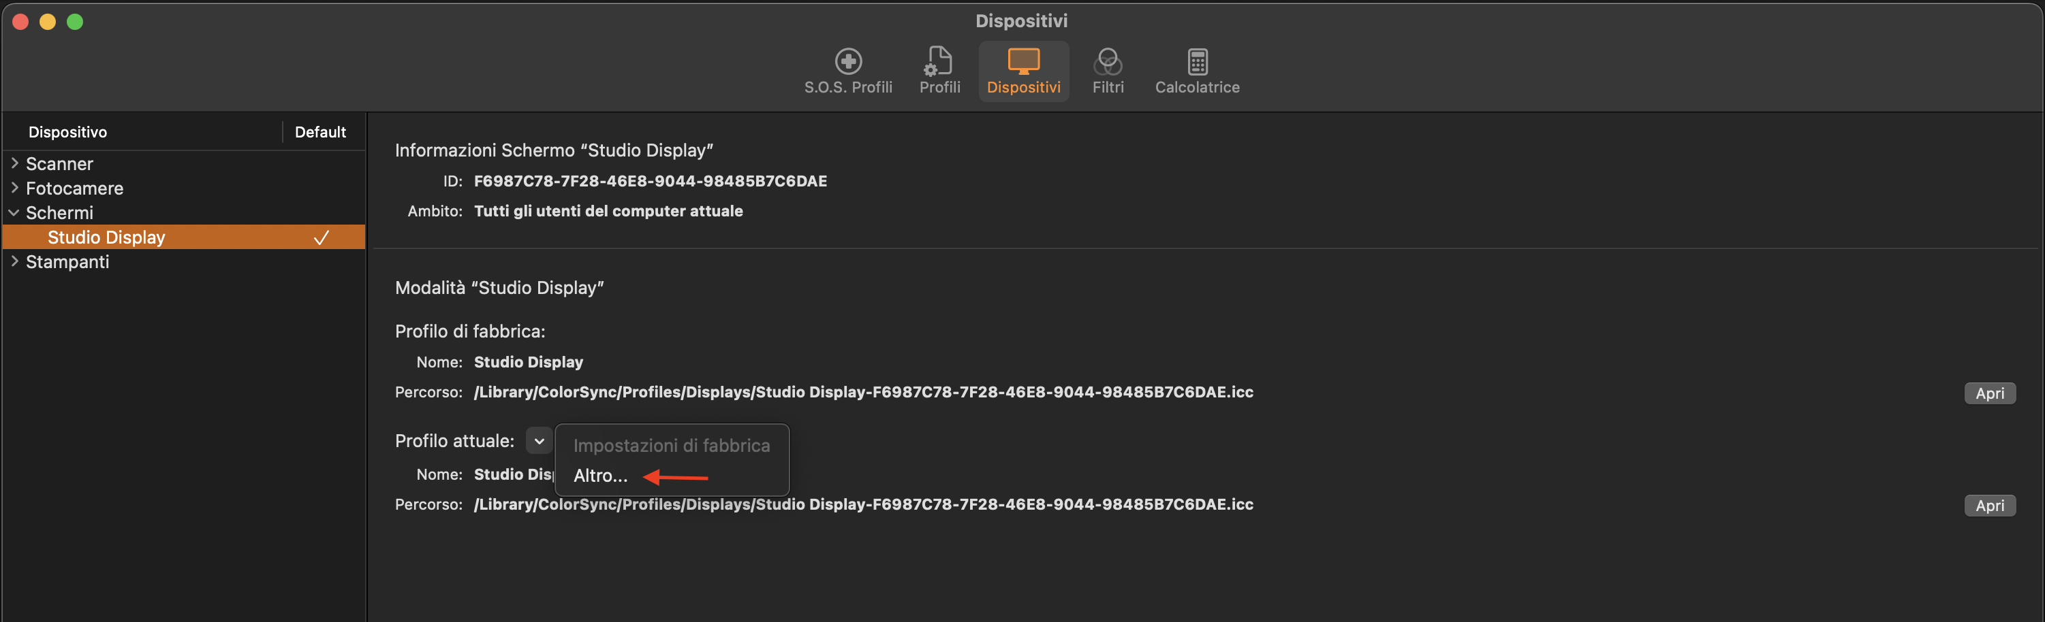Expand the Fotocamere device group
Image resolution: width=2045 pixels, height=622 pixels.
tap(14, 188)
